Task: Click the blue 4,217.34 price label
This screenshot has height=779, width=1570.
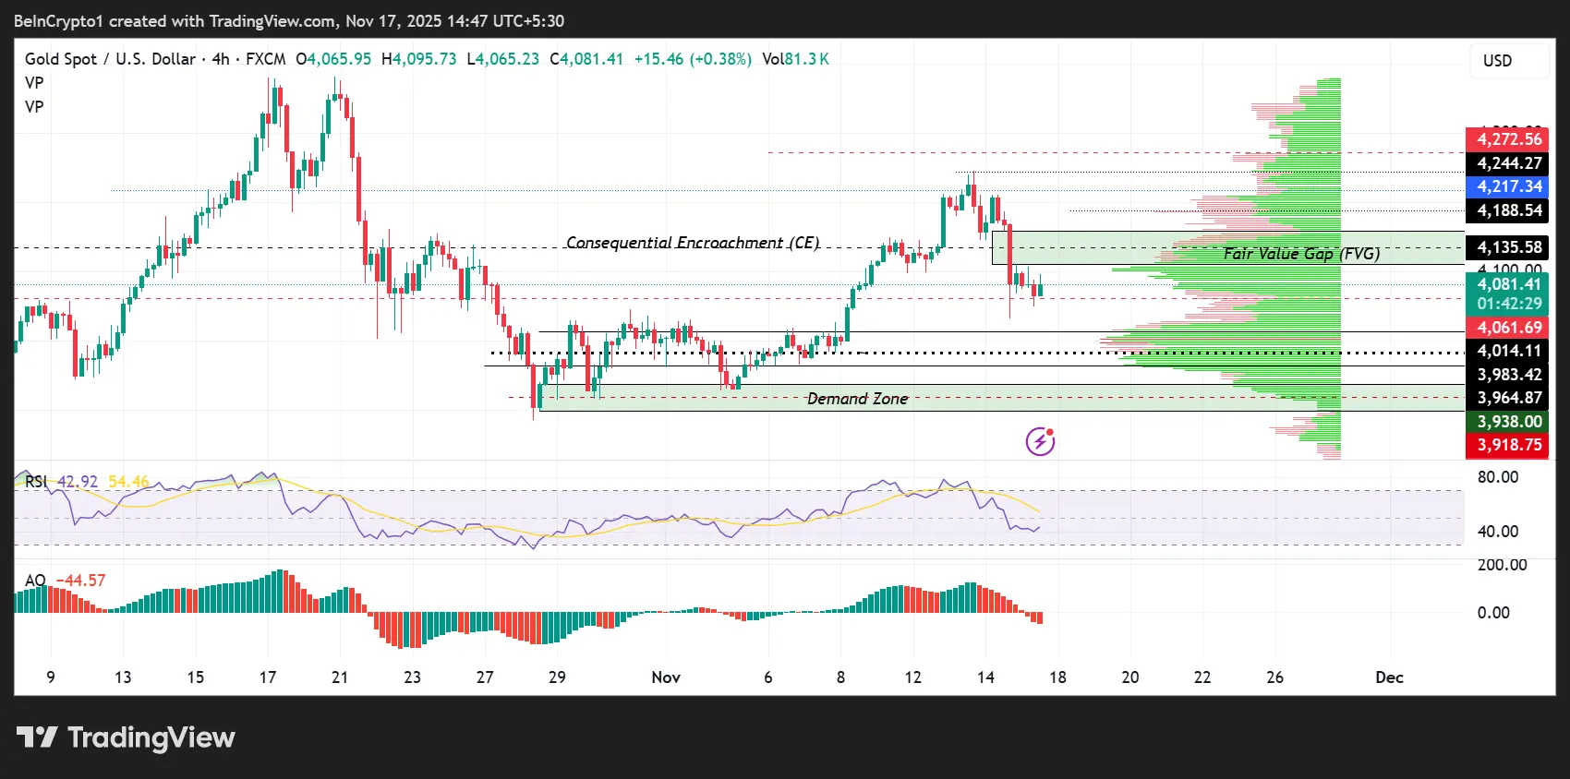Action: [1509, 186]
